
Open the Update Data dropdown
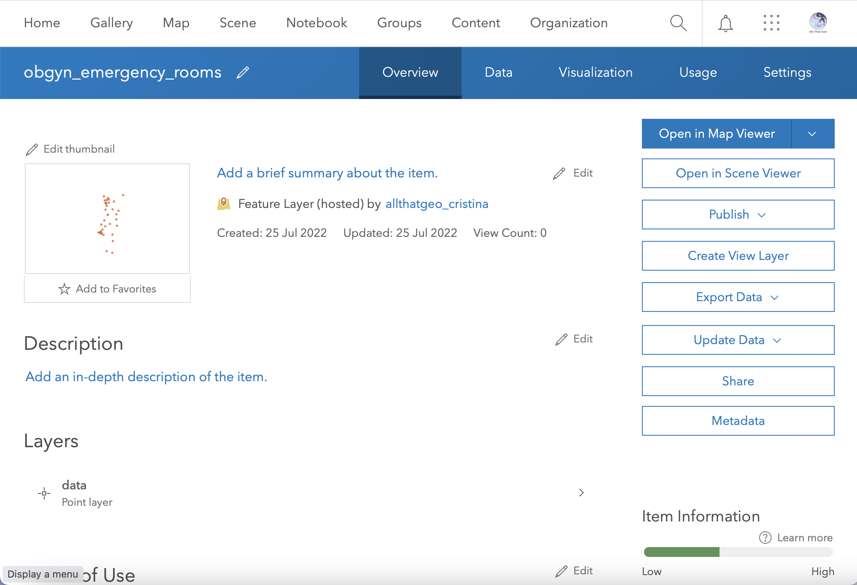(x=738, y=340)
